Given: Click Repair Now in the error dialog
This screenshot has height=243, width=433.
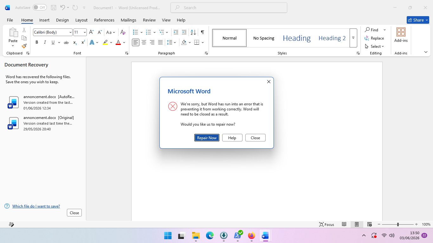Looking at the screenshot, I should click(207, 138).
